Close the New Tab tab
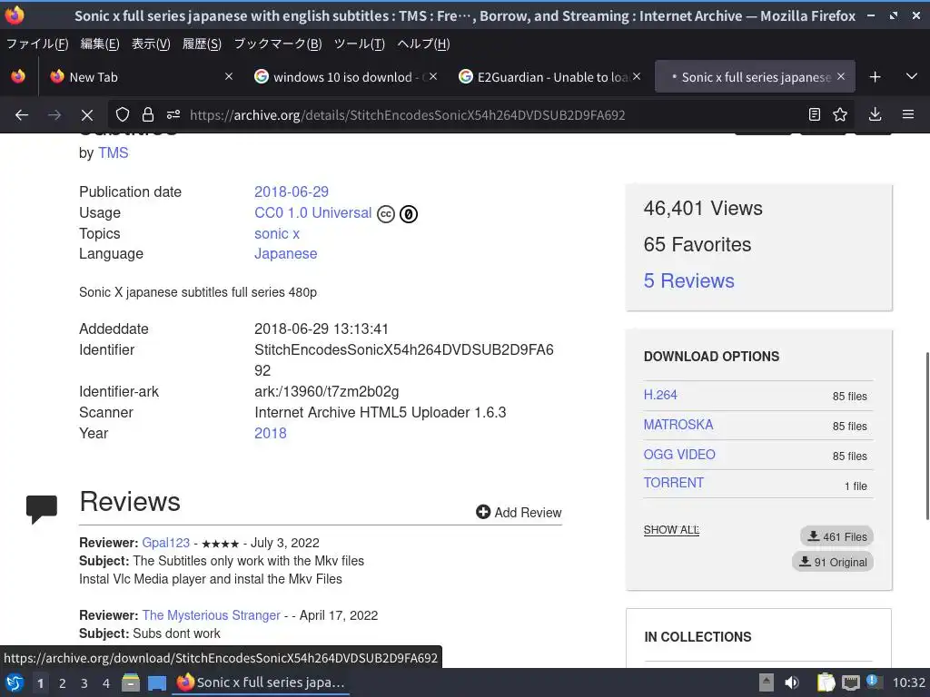Viewport: 930px width, 697px height. [x=229, y=76]
